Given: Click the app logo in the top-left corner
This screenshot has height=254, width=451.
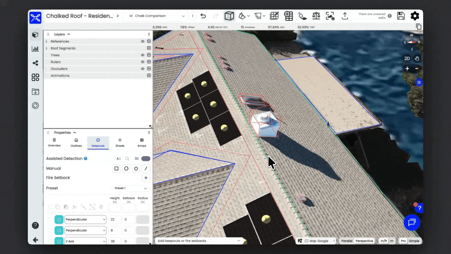Looking at the screenshot, I should click(35, 17).
